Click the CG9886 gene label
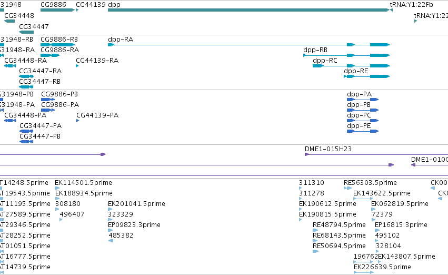Screen dimensions: 448x275 53,5
